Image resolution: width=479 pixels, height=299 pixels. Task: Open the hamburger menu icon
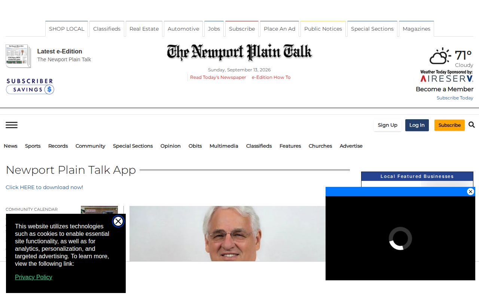point(12,125)
